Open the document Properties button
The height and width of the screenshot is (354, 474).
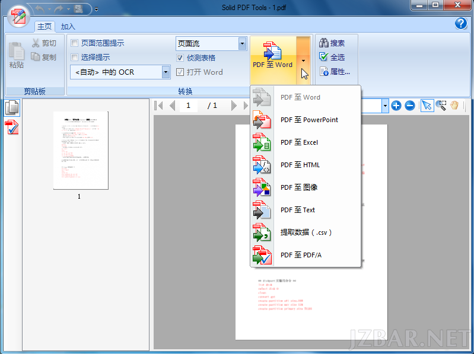pyautogui.click(x=335, y=72)
